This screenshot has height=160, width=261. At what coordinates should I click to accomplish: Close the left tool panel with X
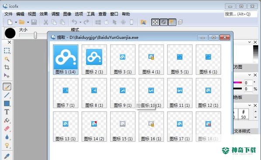(9, 42)
